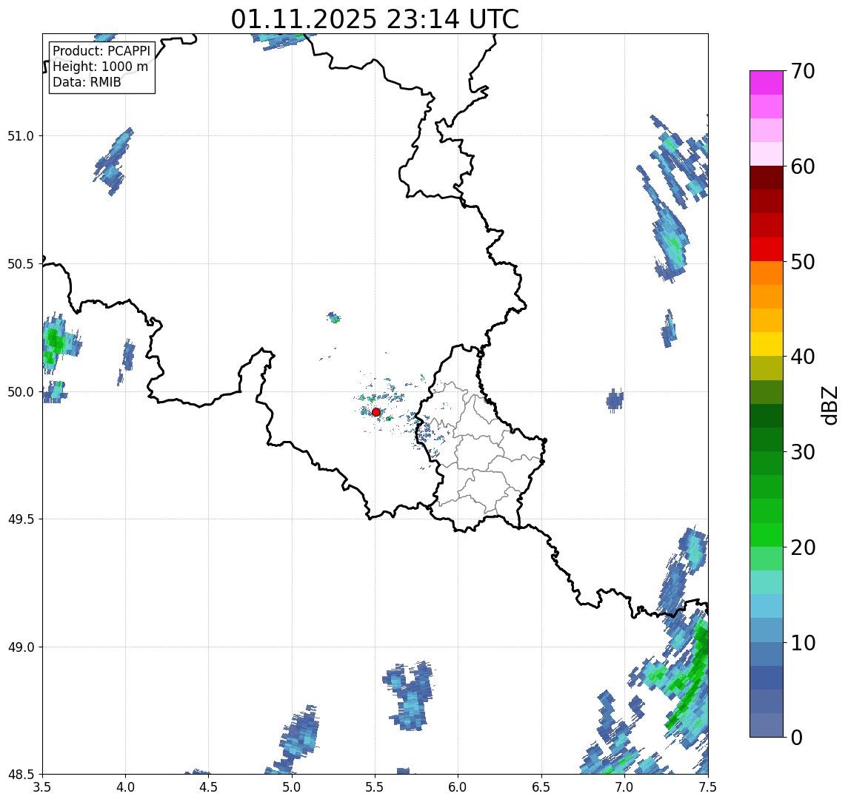Click colorbar tick label 30
The width and height of the screenshot is (848, 802).
tap(803, 452)
